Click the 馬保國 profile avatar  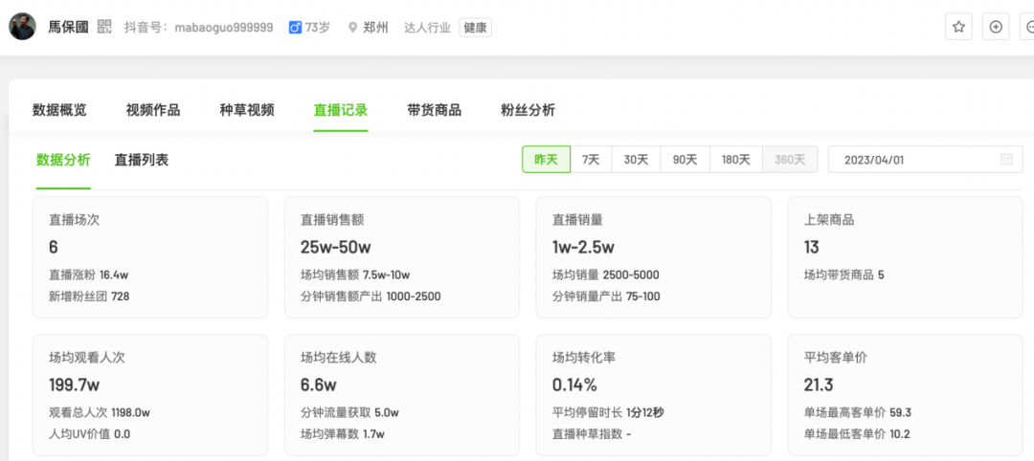23,27
